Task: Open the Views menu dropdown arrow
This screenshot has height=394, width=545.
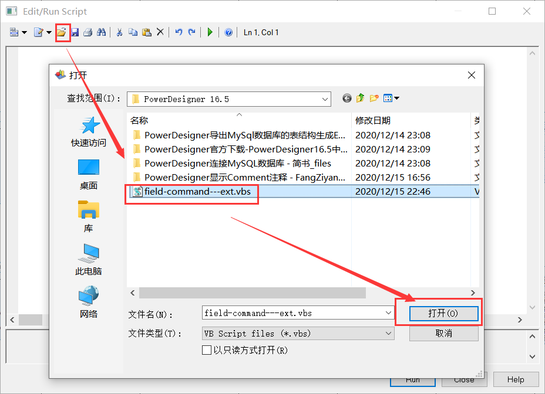Action: [x=396, y=98]
